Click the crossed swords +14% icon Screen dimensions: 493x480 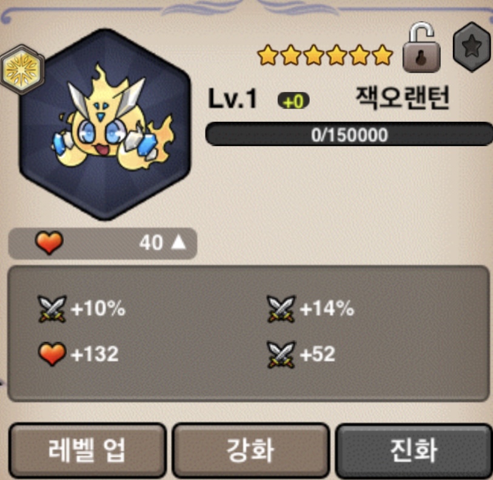click(281, 308)
